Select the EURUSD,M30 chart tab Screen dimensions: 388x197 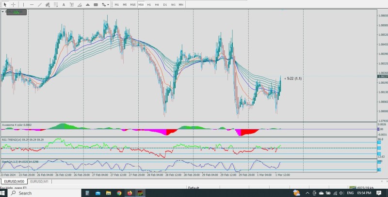pyautogui.click(x=15, y=182)
